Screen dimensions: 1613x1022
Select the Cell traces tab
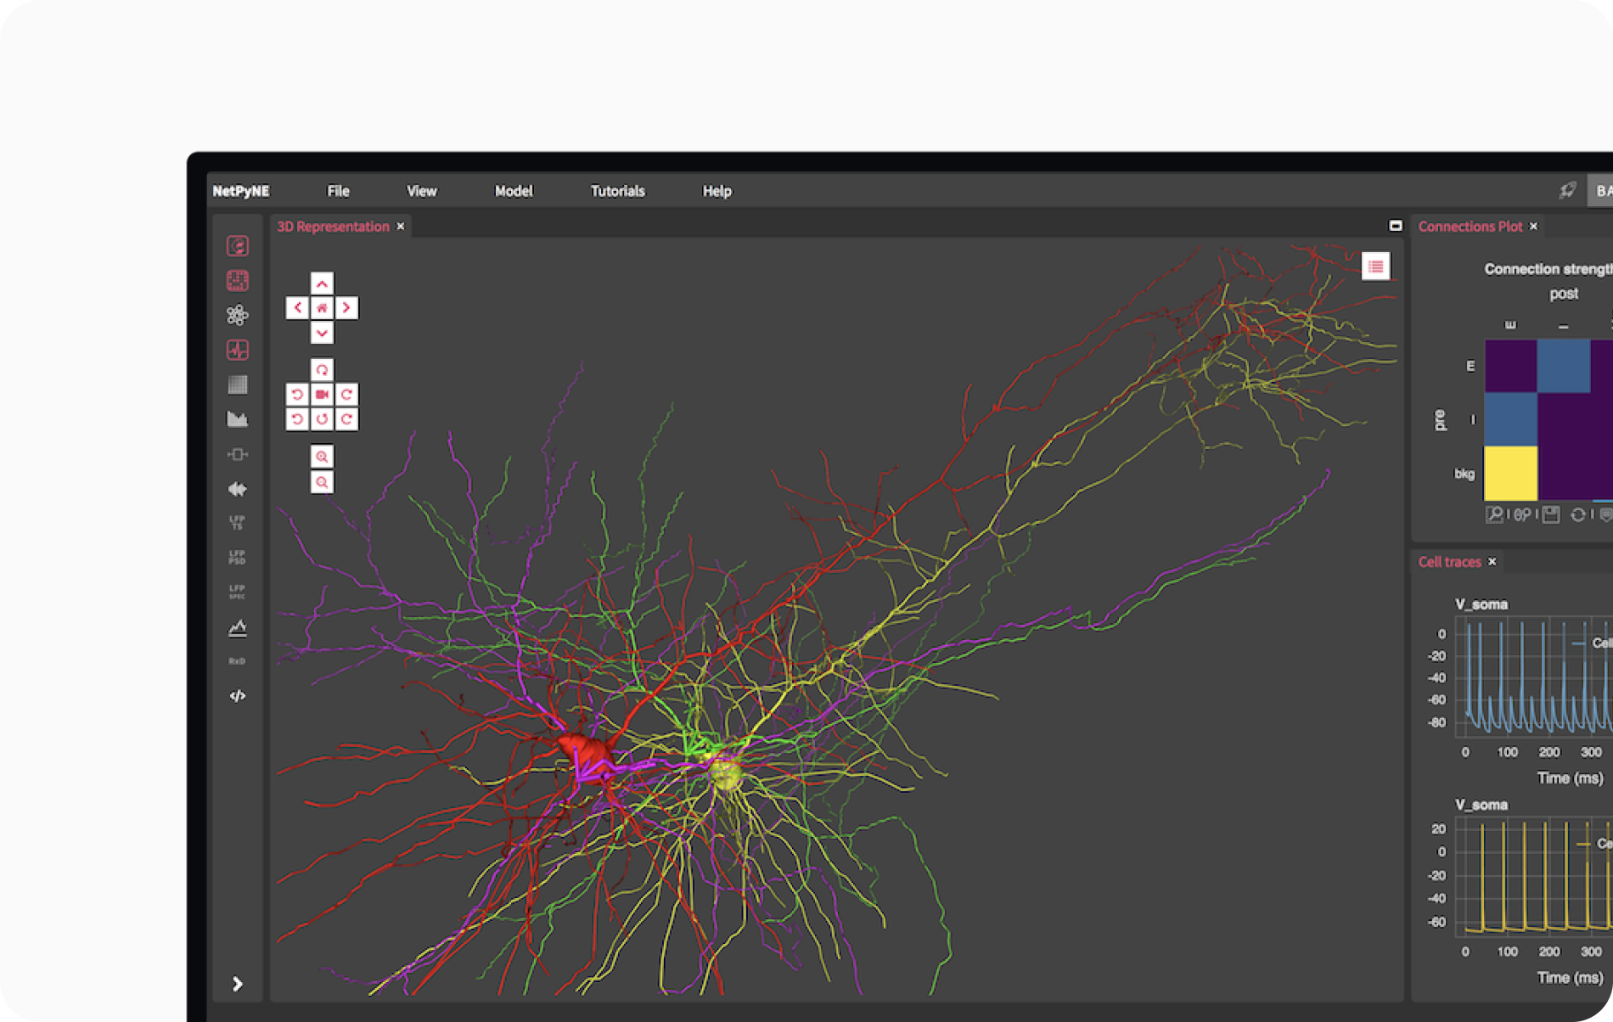1449,562
